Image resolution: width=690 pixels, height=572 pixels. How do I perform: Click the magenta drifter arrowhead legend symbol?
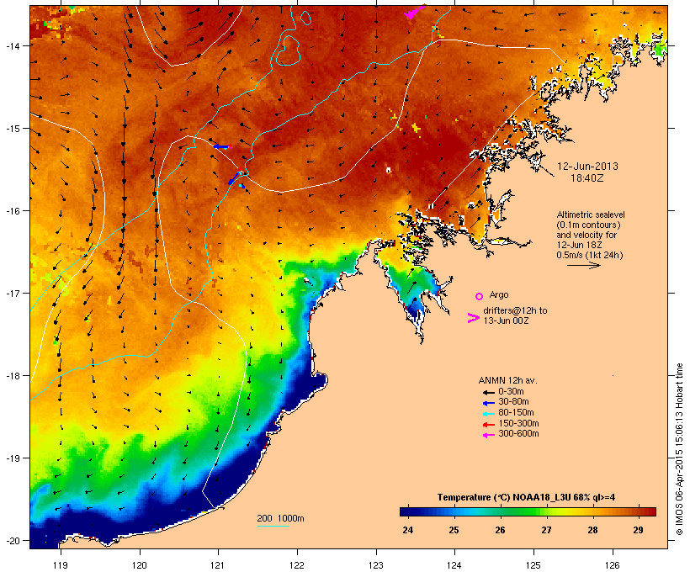click(x=474, y=318)
